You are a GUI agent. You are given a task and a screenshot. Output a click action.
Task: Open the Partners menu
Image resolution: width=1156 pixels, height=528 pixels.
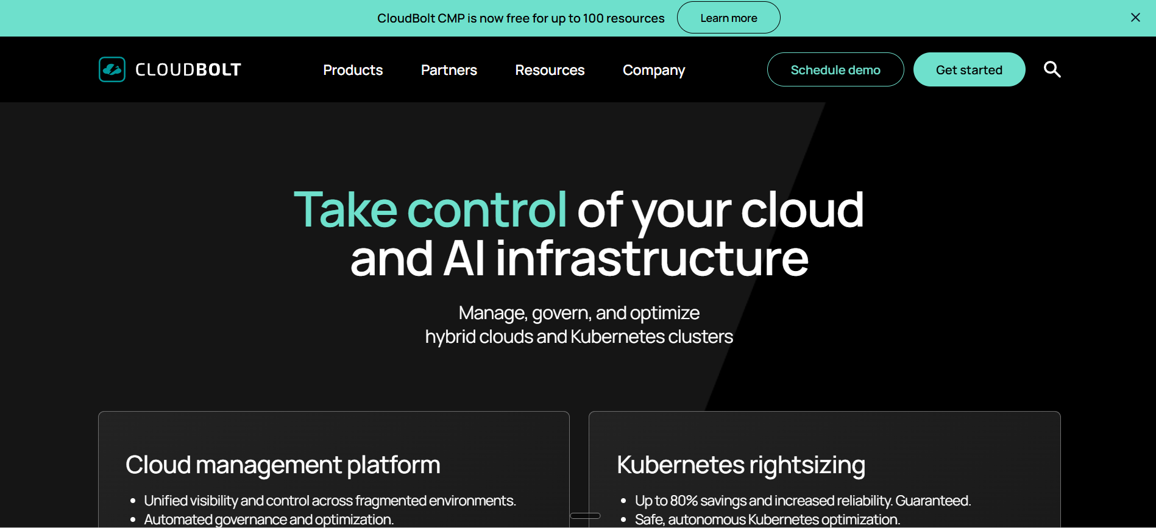tap(449, 70)
